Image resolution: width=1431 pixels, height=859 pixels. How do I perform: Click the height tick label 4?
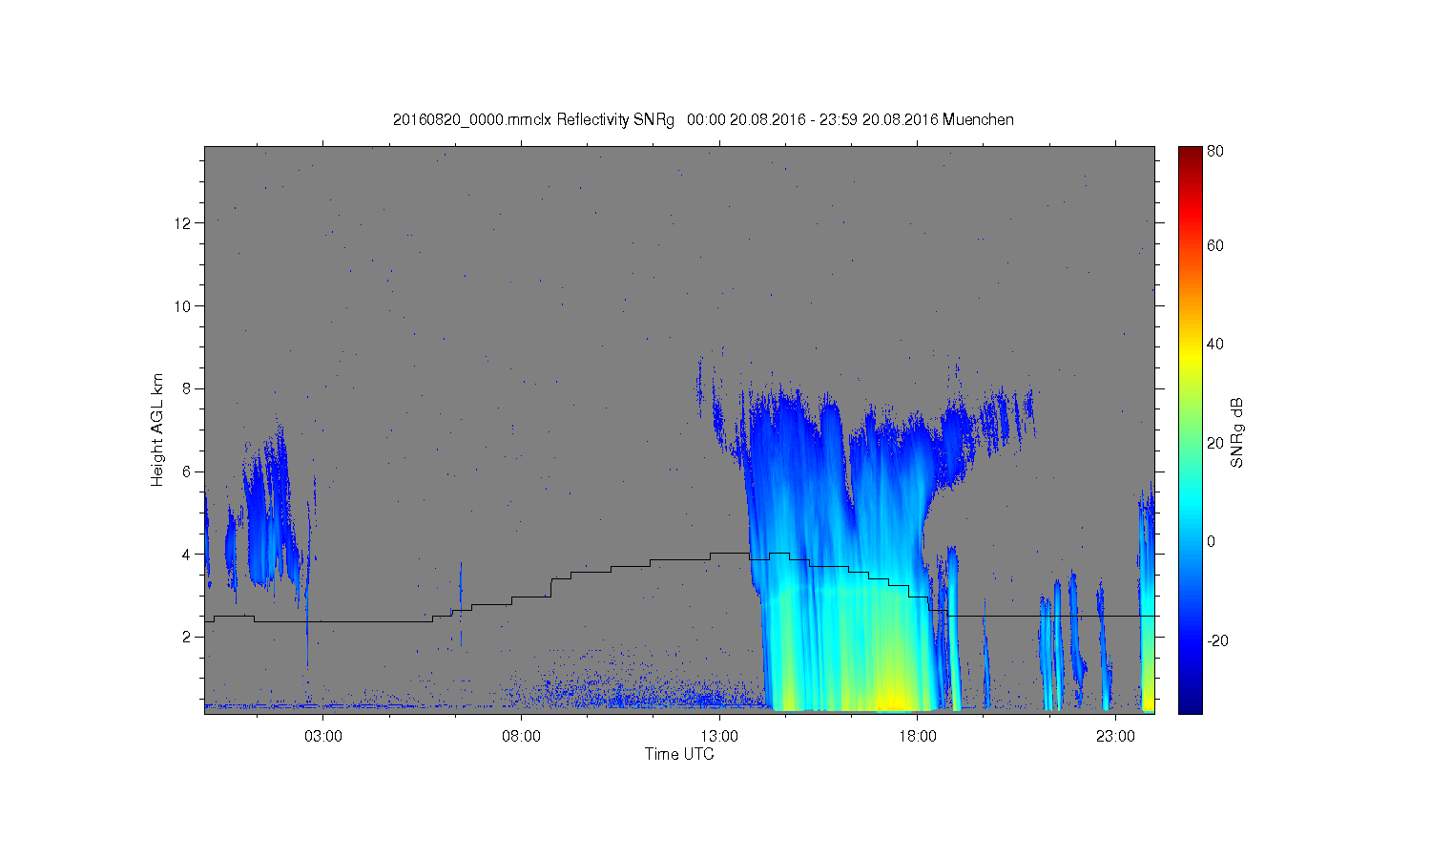(188, 554)
